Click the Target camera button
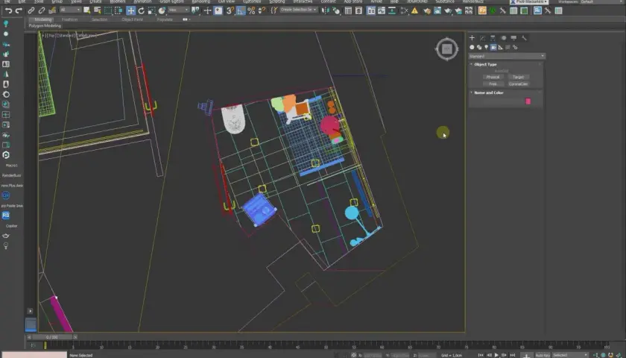626x358 pixels. pyautogui.click(x=518, y=77)
